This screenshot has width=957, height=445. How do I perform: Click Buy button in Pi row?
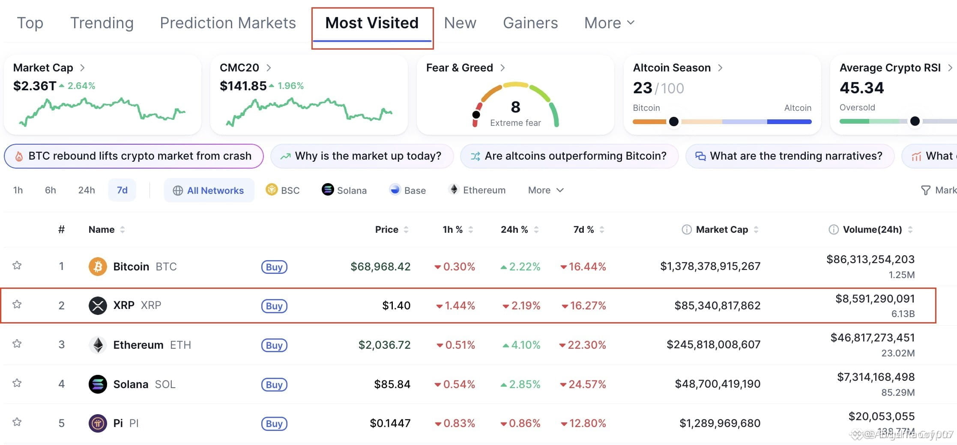[x=274, y=424]
